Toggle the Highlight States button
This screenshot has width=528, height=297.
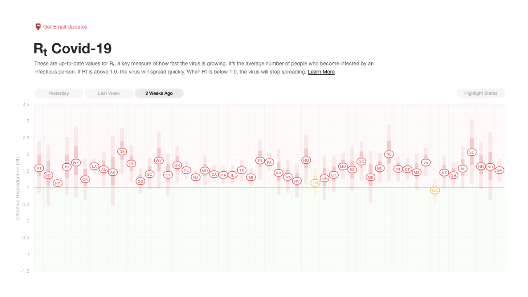pyautogui.click(x=481, y=93)
